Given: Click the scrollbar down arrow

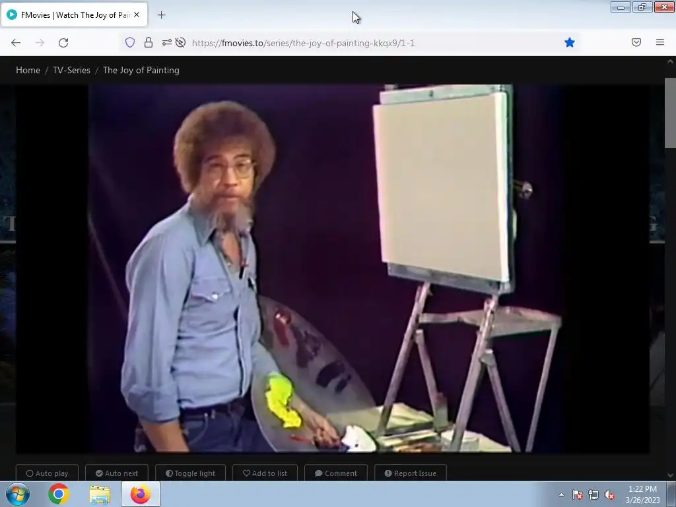Looking at the screenshot, I should tap(670, 475).
